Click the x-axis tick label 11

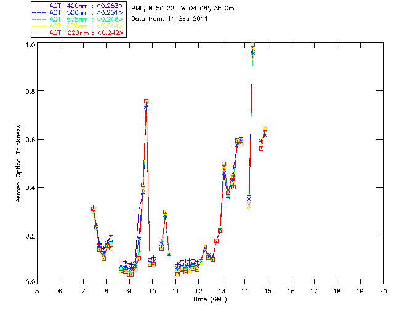[x=175, y=291]
